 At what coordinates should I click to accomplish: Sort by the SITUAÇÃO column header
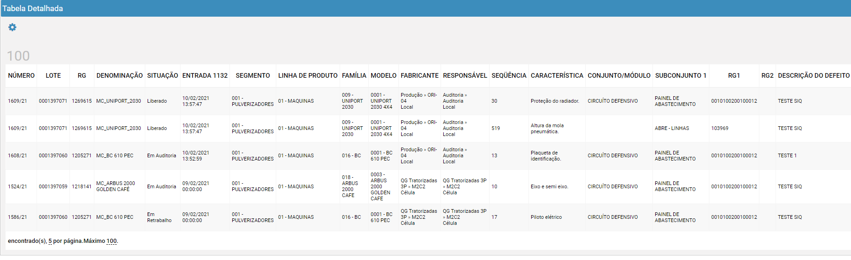click(x=162, y=75)
